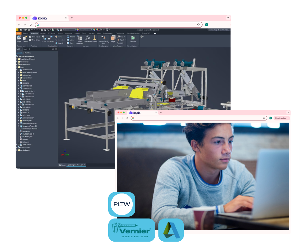The image size is (299, 251).
Task: Click the PLTW logo badge
Action: pos(122,204)
